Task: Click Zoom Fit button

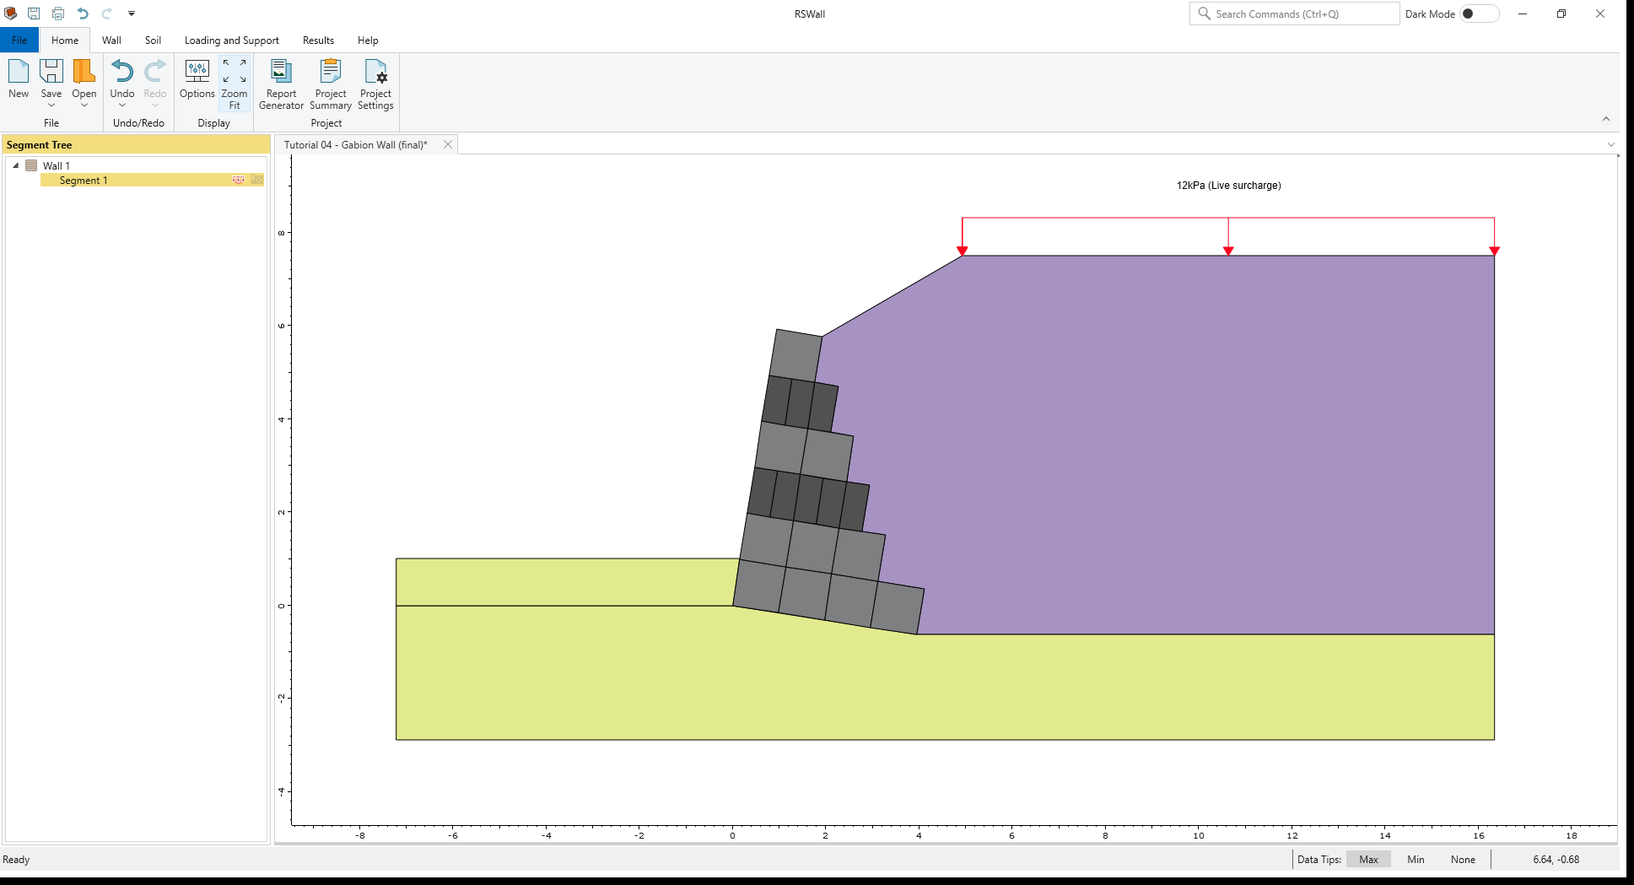Action: [x=235, y=84]
